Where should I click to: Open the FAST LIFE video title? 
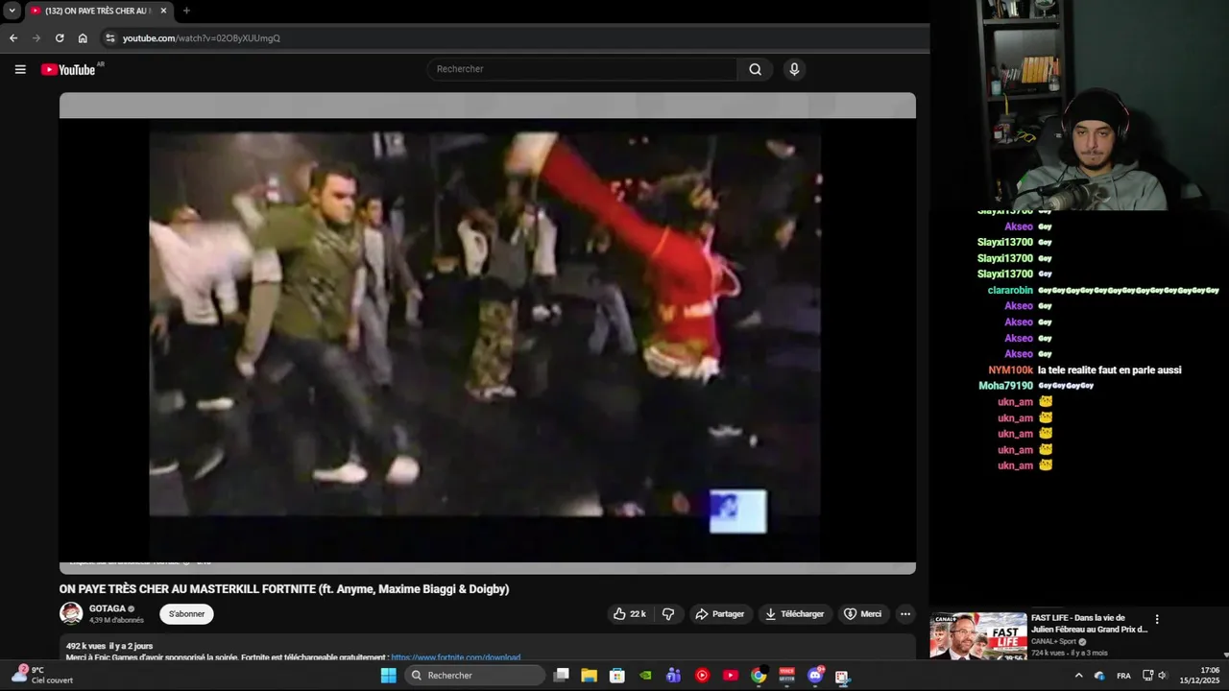point(1089,624)
